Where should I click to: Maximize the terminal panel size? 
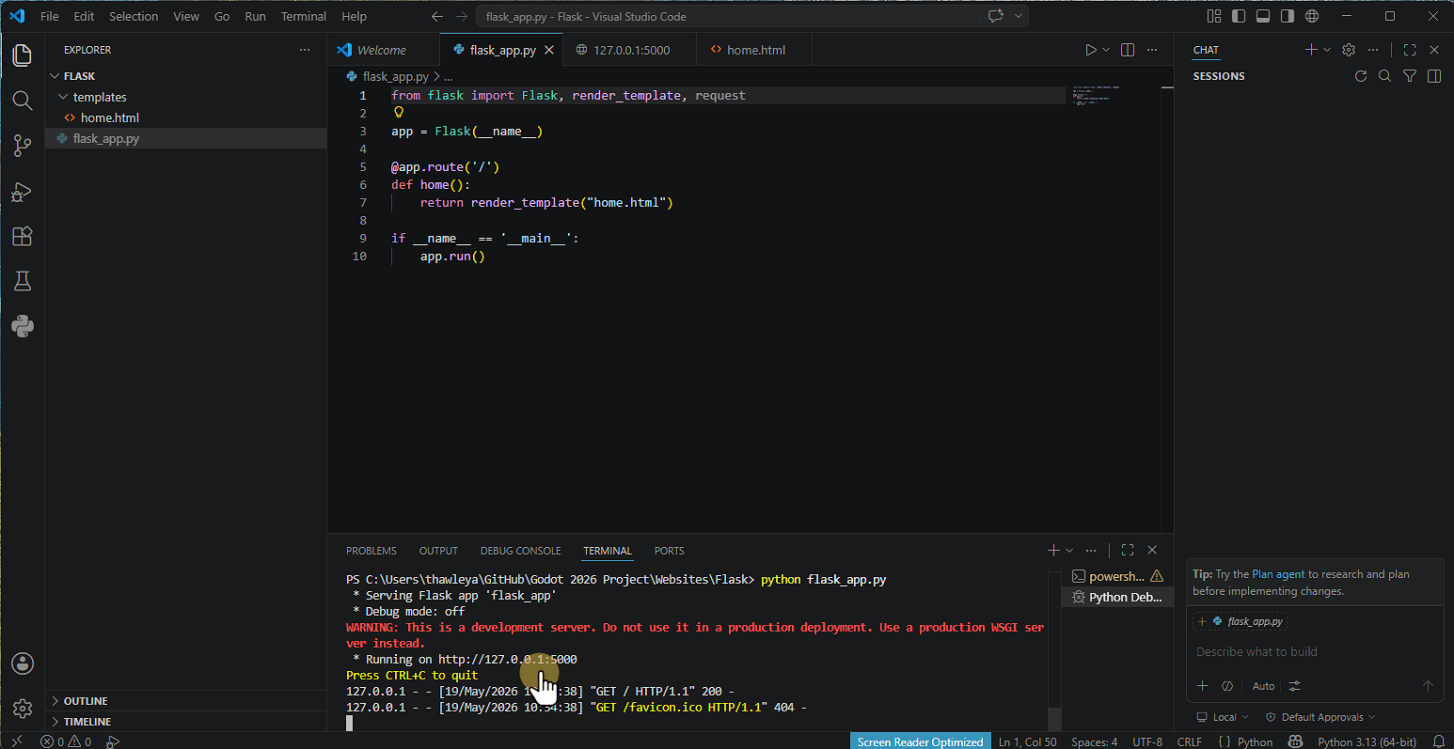[x=1128, y=551]
